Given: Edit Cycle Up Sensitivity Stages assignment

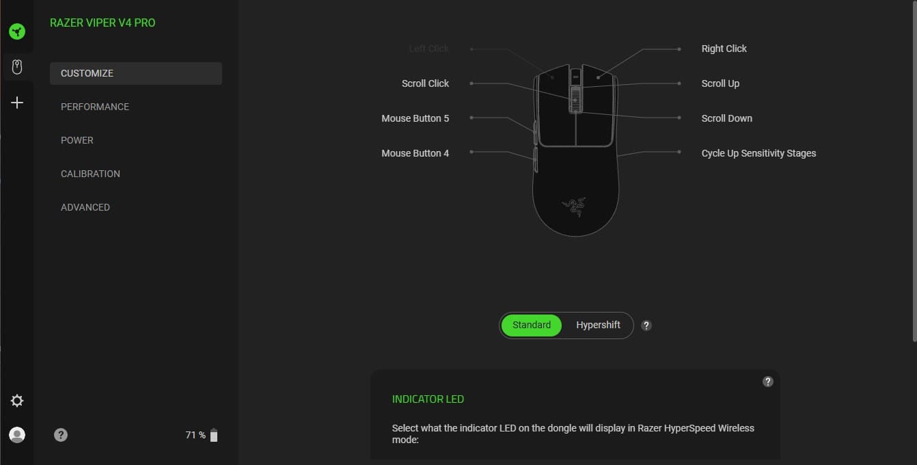Looking at the screenshot, I should [758, 153].
